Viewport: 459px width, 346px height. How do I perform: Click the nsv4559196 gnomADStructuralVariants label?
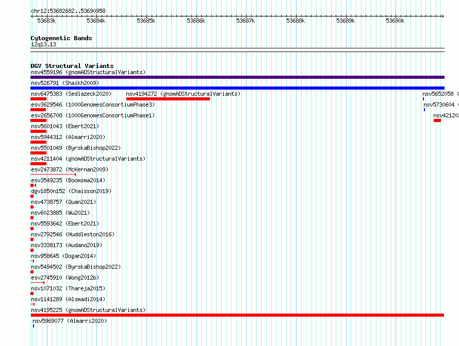[x=88, y=72]
